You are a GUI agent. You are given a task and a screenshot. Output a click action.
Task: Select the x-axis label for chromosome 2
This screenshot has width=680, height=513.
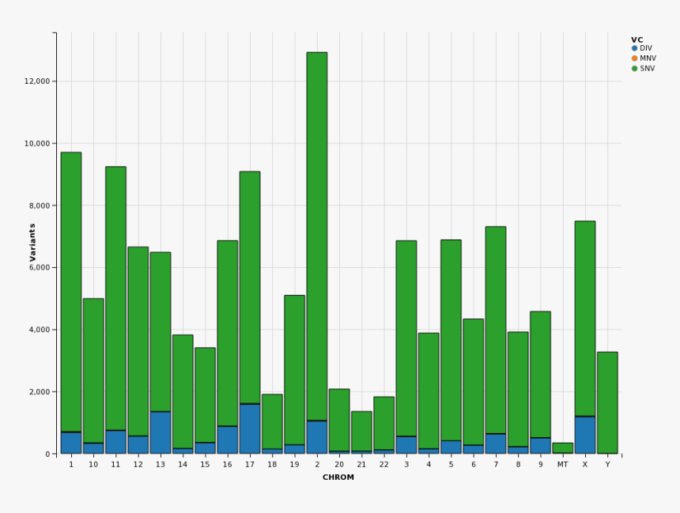317,465
